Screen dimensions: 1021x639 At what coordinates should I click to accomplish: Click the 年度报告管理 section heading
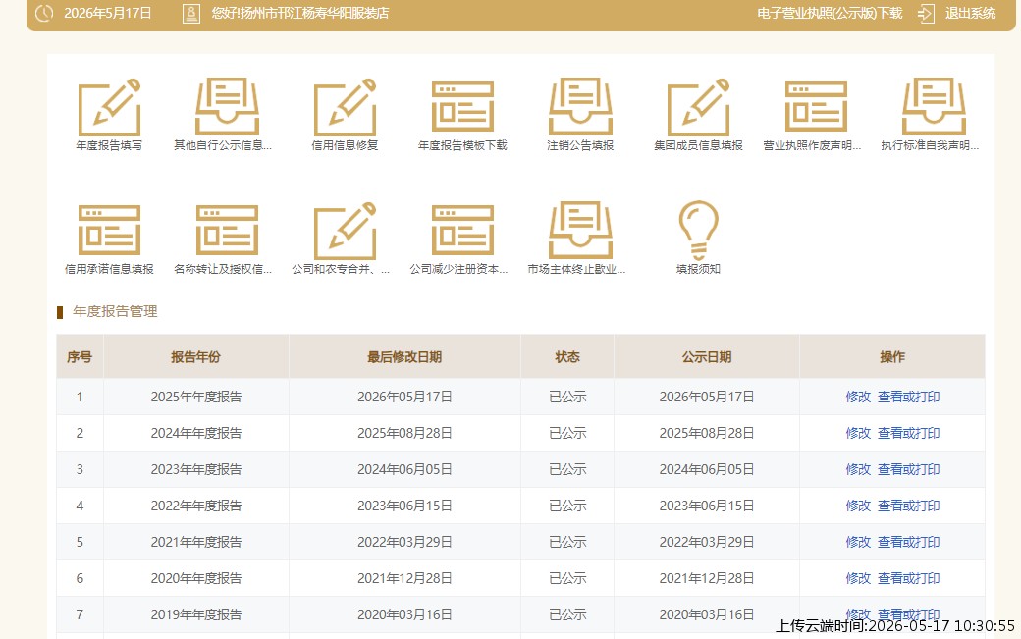[115, 312]
